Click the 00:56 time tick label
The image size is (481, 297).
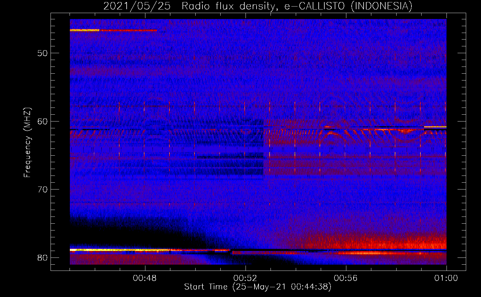[346, 278]
